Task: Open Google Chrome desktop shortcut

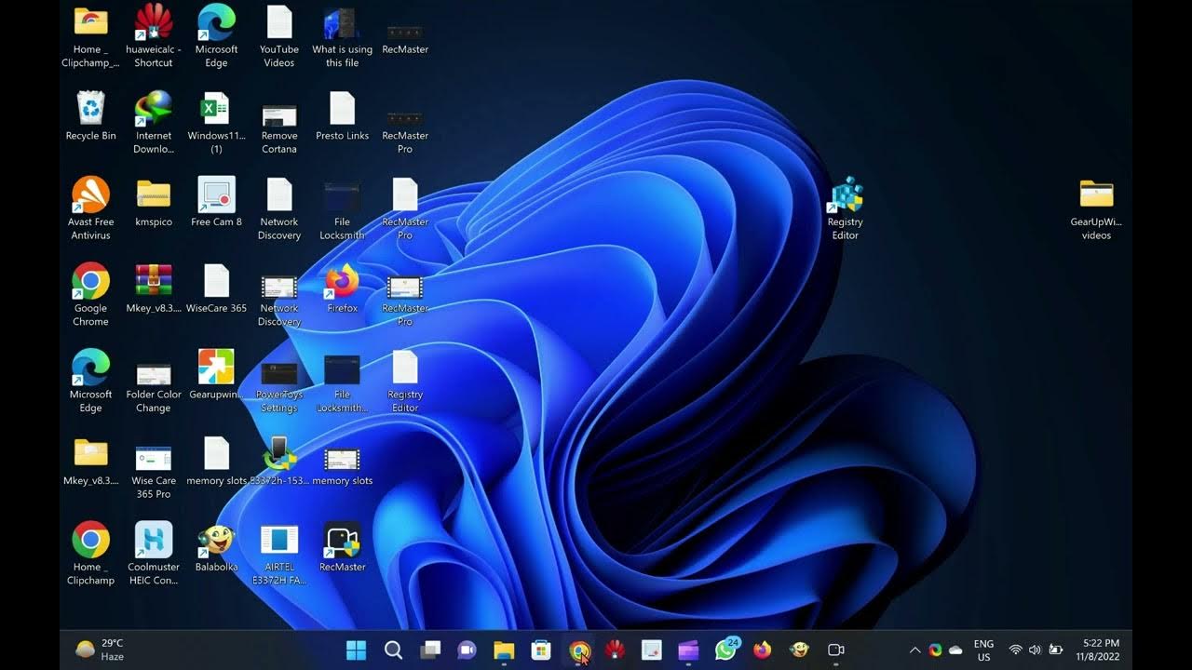Action: (x=90, y=295)
